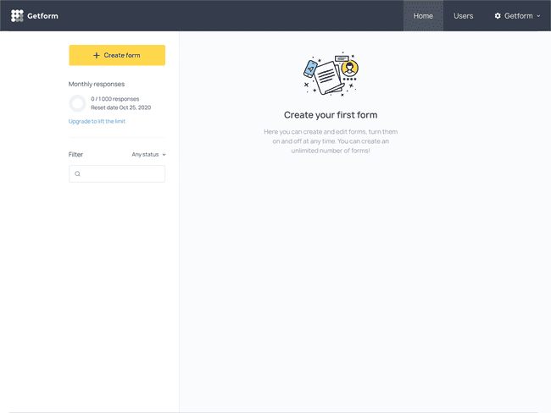
Task: Click the forms illustration image
Action: [331, 74]
